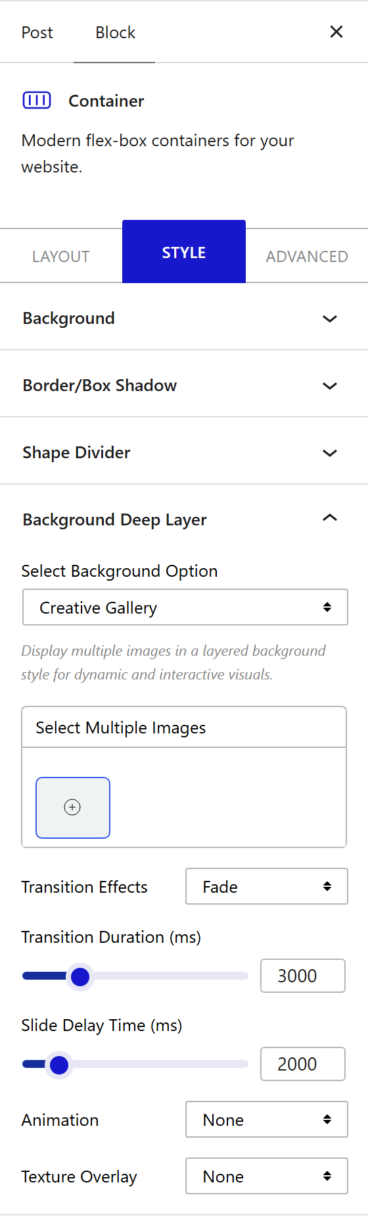Click the Animation label
368x1218 pixels.
tap(60, 1120)
